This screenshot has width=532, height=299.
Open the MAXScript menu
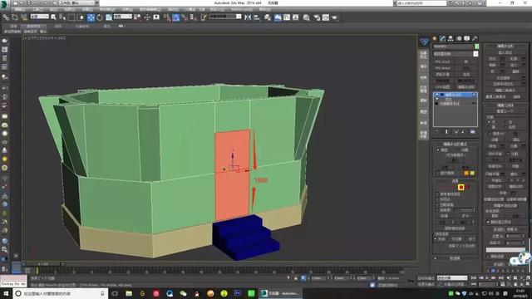[x=241, y=9]
